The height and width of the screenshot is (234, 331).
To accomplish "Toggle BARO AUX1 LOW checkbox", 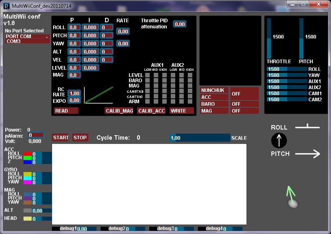I will [147, 80].
